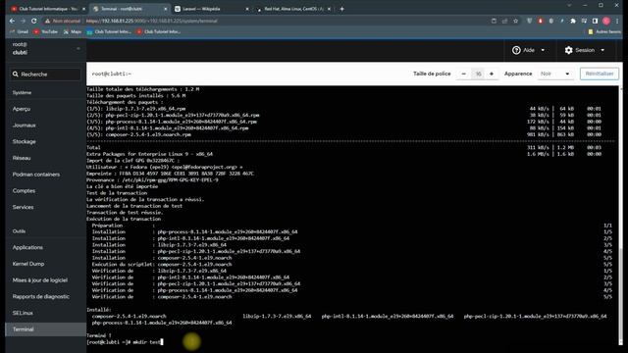This screenshot has height=353, width=628.
Task: Click the browser address bar URL
Action: tap(152, 21)
